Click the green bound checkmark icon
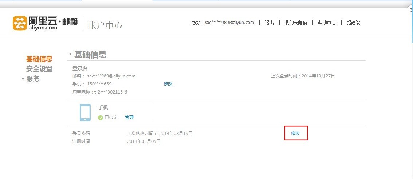413x179 pixels. 101,118
